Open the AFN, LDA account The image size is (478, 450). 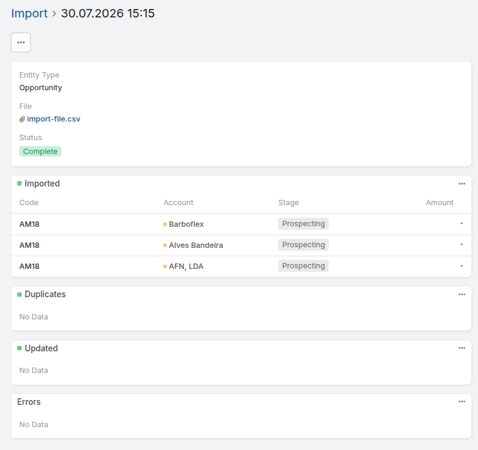point(186,267)
